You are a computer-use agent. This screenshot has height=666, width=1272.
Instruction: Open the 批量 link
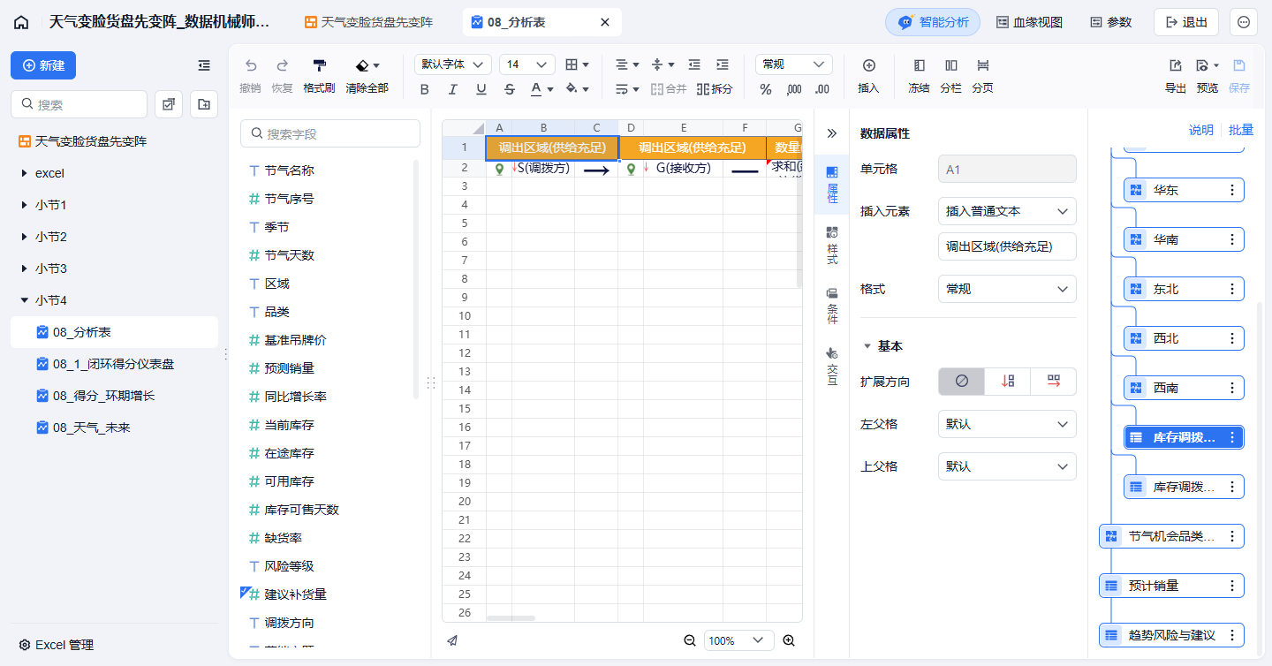pyautogui.click(x=1241, y=130)
